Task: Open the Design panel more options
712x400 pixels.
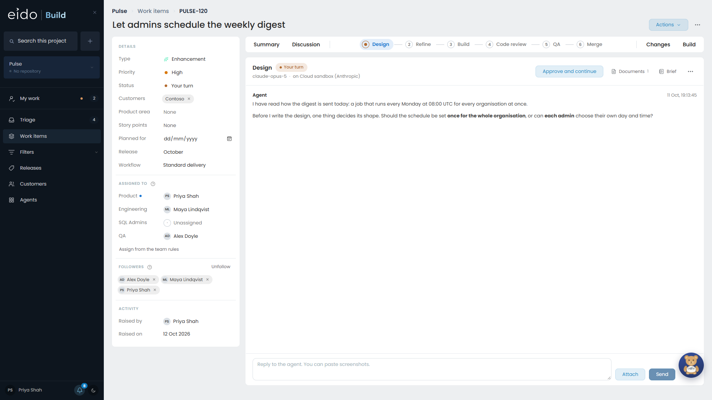Action: pos(690,71)
